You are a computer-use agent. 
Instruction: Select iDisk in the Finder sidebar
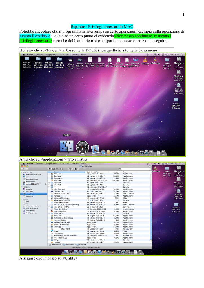[26, 177]
